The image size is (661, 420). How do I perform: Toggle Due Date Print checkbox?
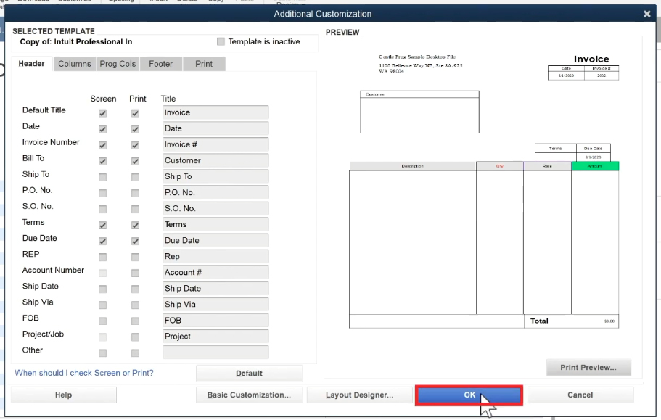pos(135,241)
